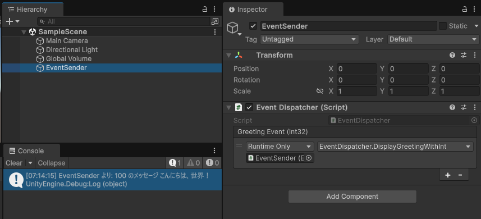Screen dimensions: 481x219
Task: Toggle Collapse in Console
Action: [x=52, y=163]
